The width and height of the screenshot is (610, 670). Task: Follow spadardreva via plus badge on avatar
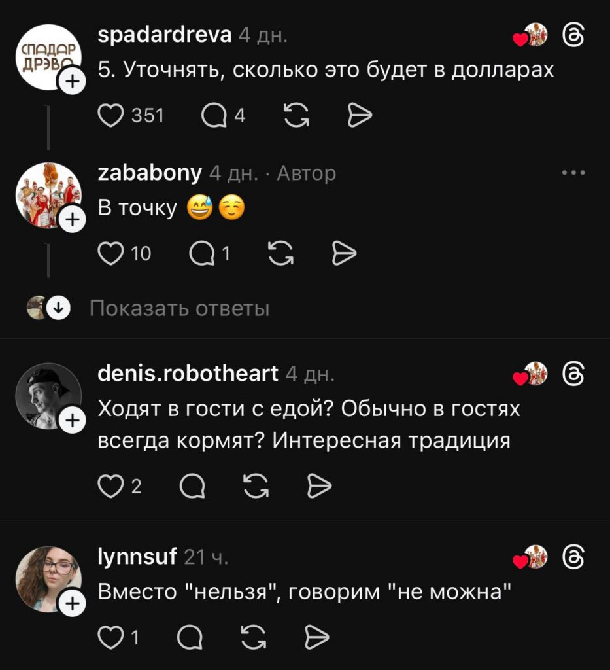coord(73,81)
